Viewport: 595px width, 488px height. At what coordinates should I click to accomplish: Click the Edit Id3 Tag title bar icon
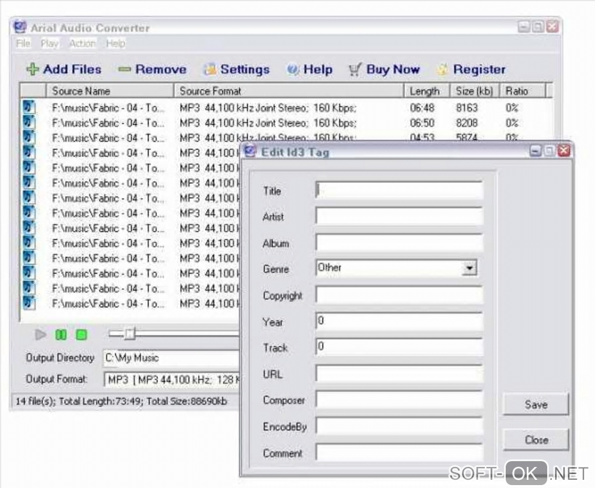250,151
